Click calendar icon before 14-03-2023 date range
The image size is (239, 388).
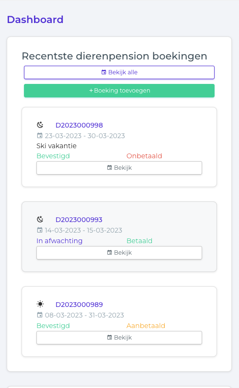(40, 230)
